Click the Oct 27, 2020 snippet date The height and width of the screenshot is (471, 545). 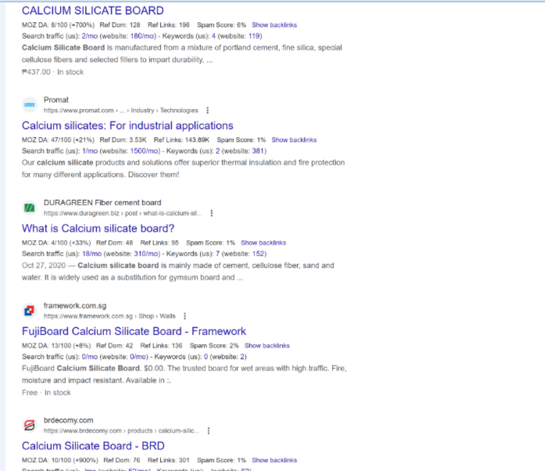[x=44, y=266]
